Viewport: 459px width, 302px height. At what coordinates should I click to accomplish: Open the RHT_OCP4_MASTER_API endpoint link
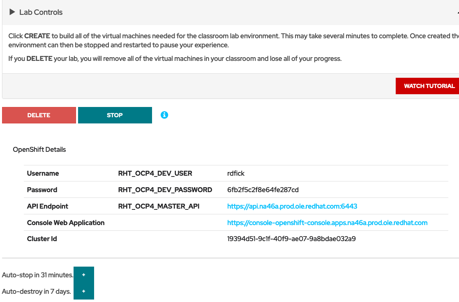coord(292,206)
